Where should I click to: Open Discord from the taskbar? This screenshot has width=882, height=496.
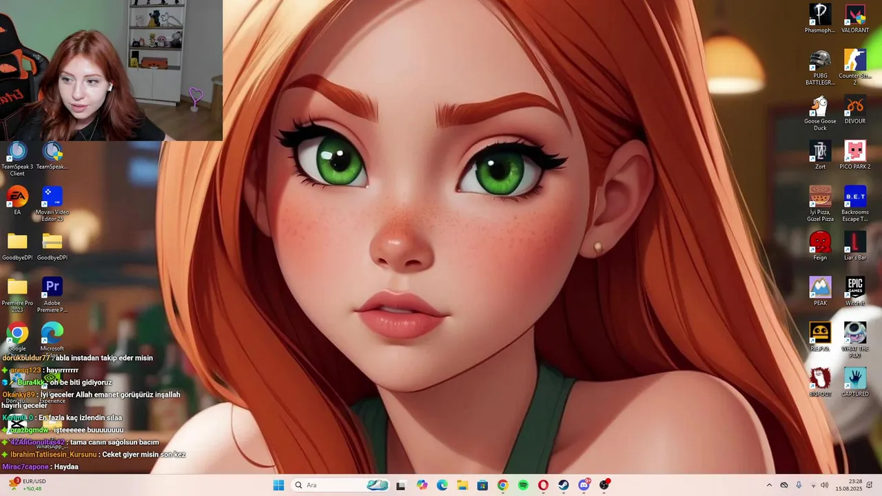584,485
